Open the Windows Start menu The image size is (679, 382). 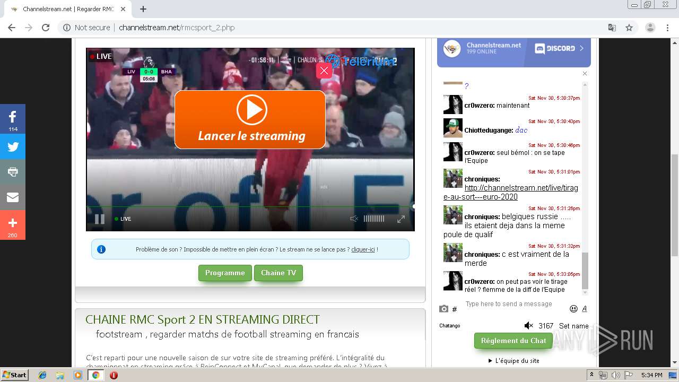[x=14, y=375]
